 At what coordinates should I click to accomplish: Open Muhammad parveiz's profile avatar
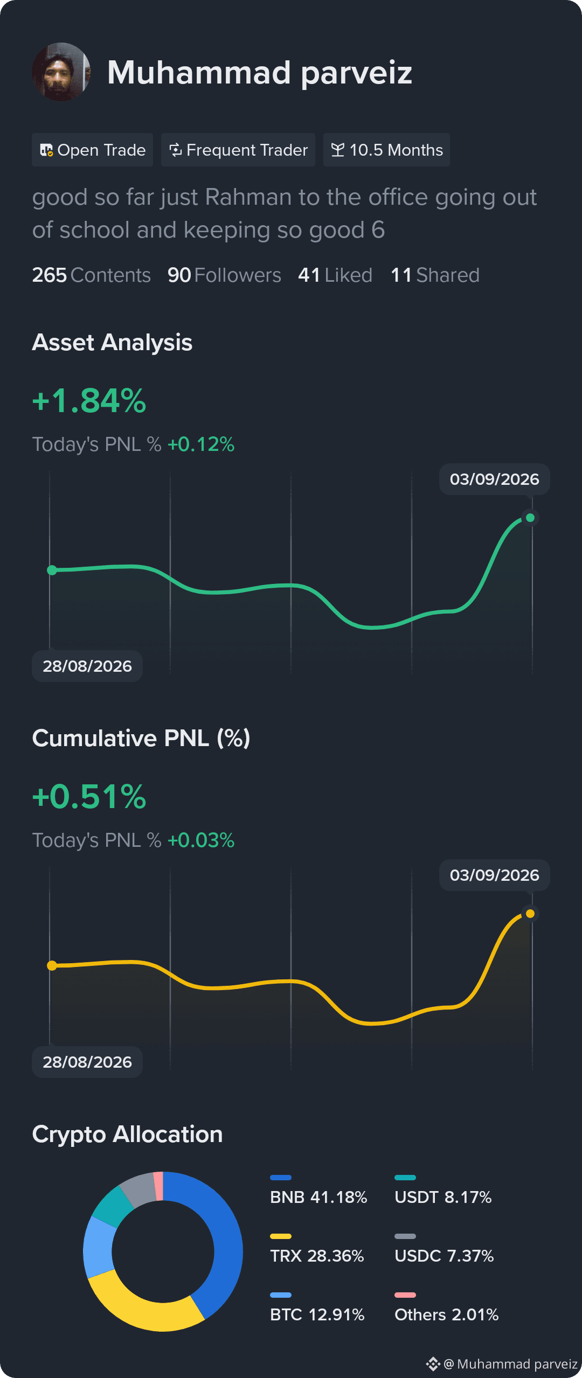61,72
